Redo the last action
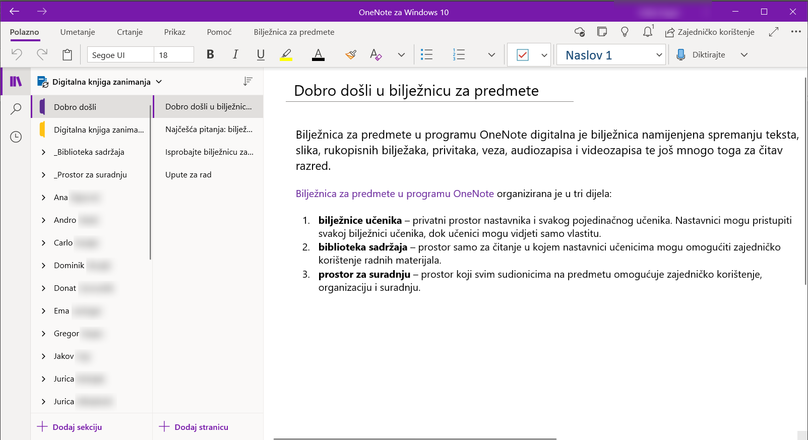This screenshot has height=440, width=808. [42, 54]
